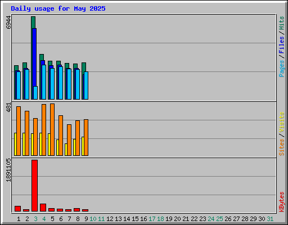Select the orange bar for day 1
The image size is (288, 225).
coord(19,131)
